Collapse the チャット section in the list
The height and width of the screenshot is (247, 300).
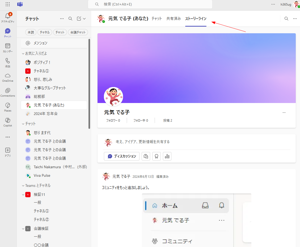(x=23, y=124)
